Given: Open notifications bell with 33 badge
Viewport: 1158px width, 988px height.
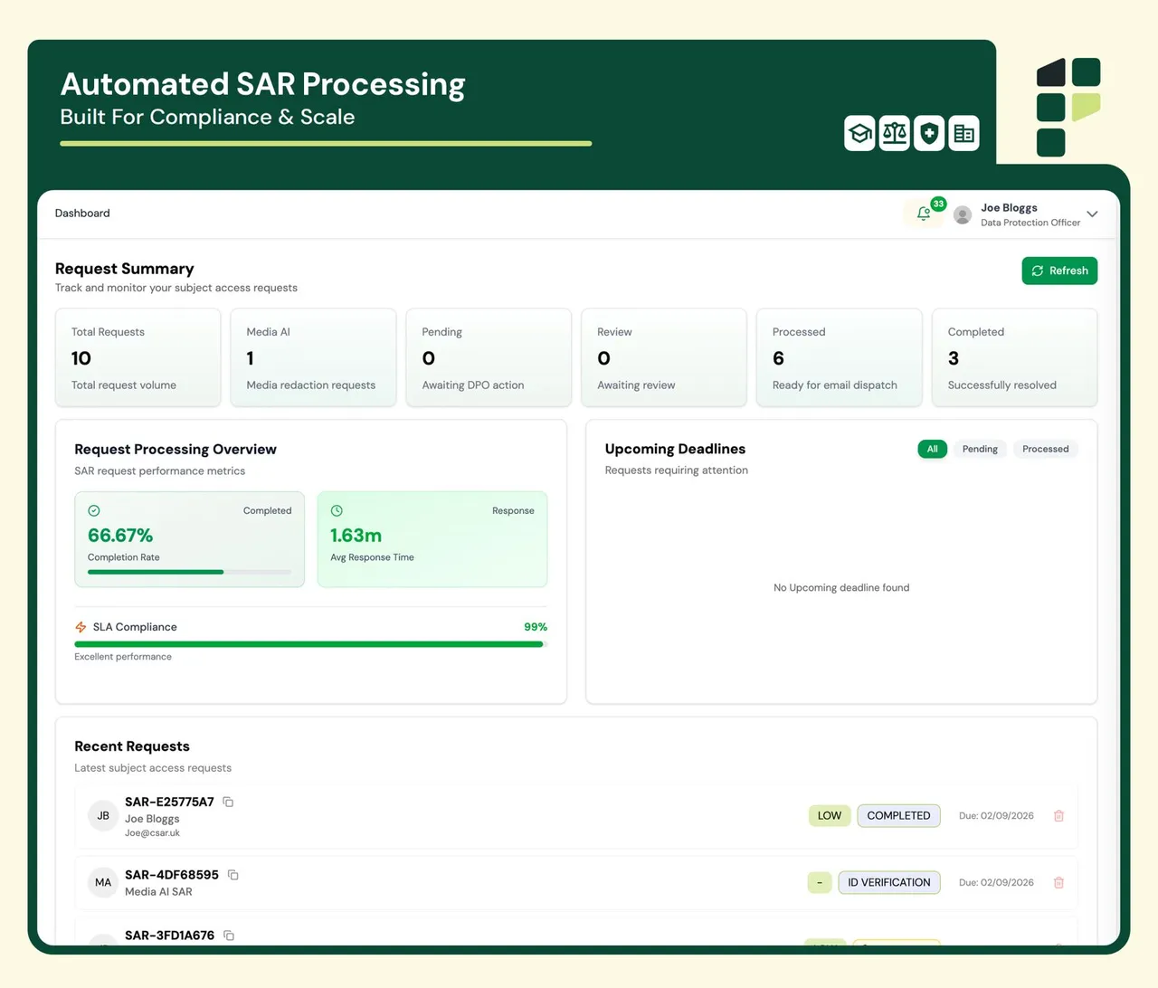Looking at the screenshot, I should point(924,214).
